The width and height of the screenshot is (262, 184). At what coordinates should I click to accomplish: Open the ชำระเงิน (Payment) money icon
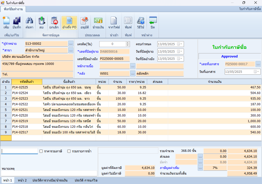98,23
